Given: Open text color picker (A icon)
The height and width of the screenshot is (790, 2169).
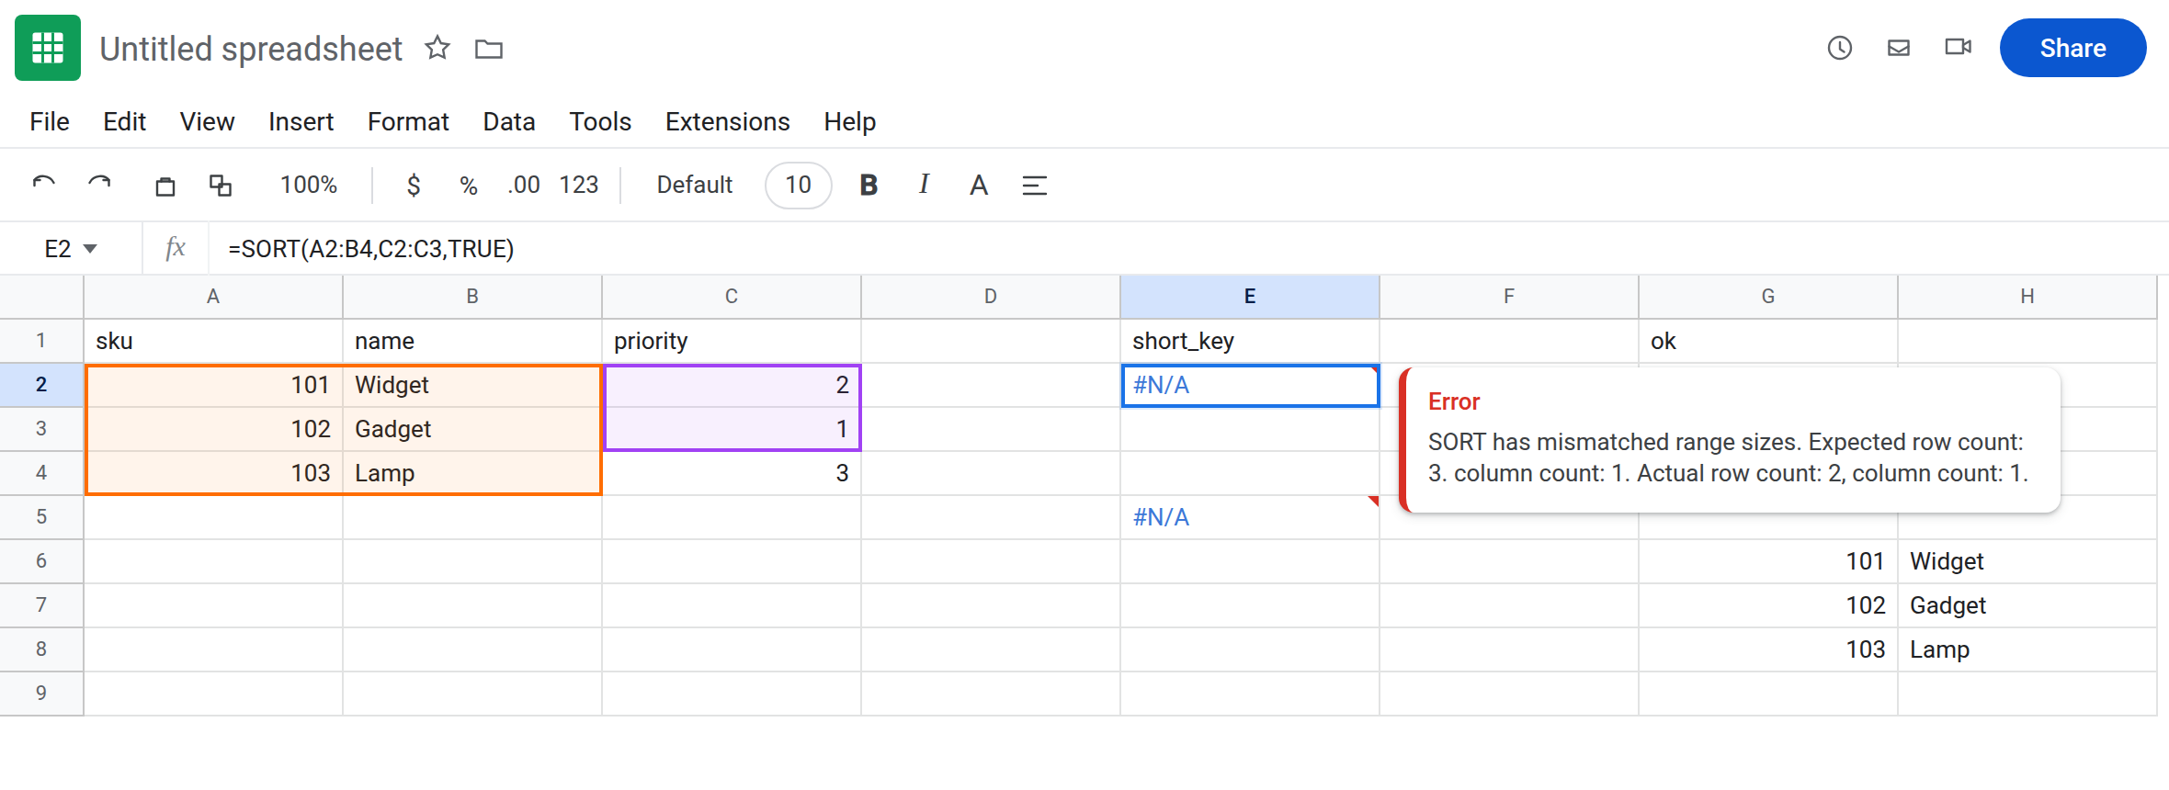Looking at the screenshot, I should (979, 186).
